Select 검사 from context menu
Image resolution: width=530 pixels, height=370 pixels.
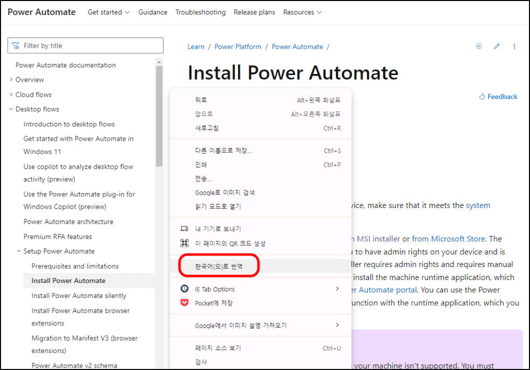(x=261, y=362)
